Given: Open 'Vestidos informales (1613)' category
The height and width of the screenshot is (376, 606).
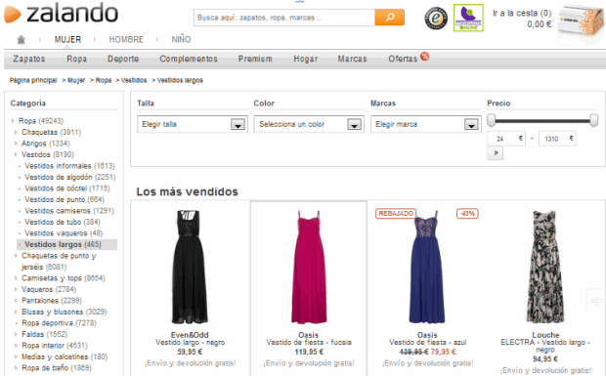Looking at the screenshot, I should point(69,166).
